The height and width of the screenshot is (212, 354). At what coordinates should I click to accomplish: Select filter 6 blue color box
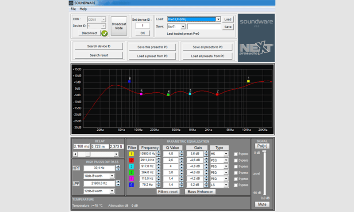131,185
